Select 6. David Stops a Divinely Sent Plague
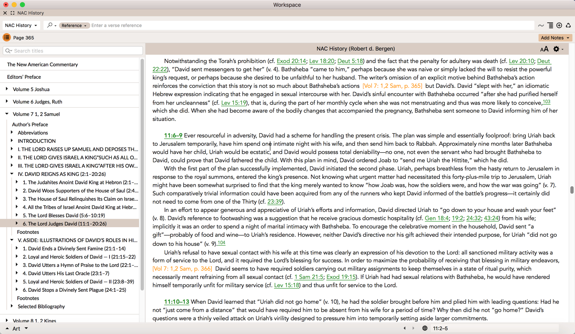The width and height of the screenshot is (575, 334). coord(74,290)
